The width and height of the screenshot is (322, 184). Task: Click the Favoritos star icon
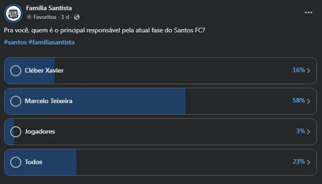[x=29, y=17]
